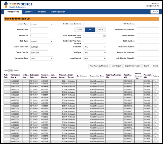Click the Search button
The height and width of the screenshot is (144, 163).
click(x=147, y=66)
